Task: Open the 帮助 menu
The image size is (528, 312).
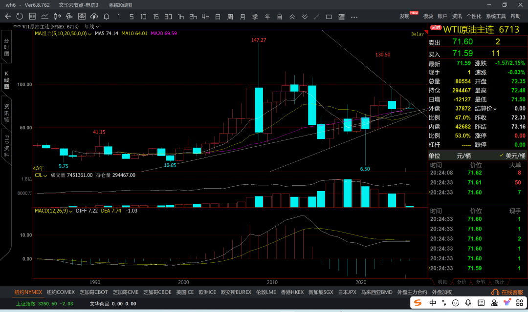Action: tap(516, 16)
